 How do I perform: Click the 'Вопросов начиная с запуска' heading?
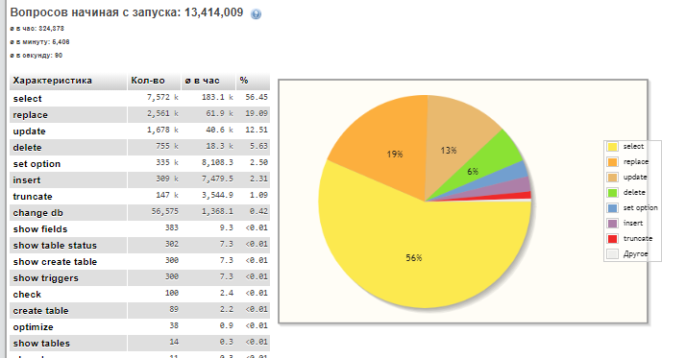(x=127, y=12)
